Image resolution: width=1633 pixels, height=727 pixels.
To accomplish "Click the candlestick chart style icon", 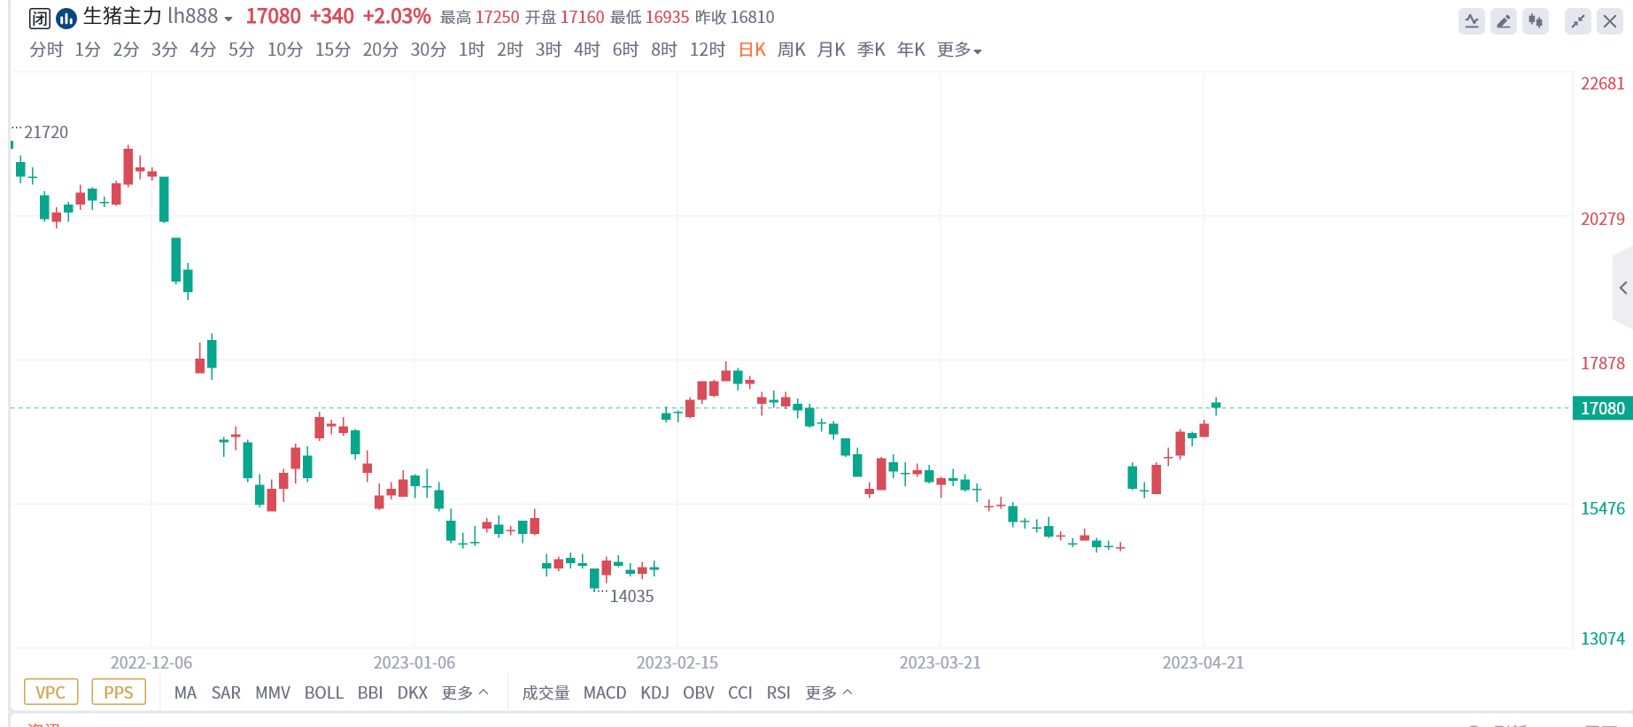I will (1536, 21).
